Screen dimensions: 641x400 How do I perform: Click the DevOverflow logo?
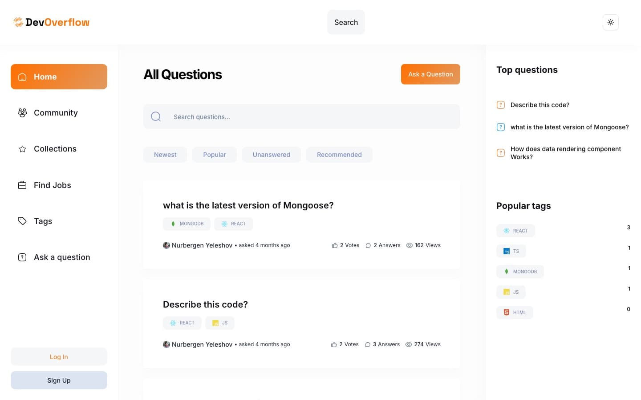tap(51, 22)
